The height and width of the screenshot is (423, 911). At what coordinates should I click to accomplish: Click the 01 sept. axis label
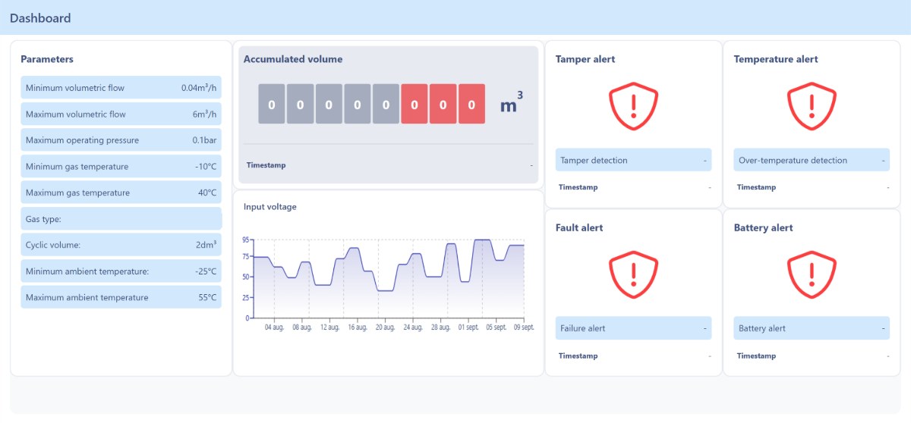[468, 327]
